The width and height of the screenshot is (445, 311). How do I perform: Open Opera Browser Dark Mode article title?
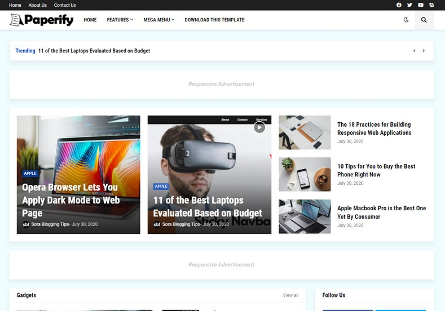click(71, 200)
